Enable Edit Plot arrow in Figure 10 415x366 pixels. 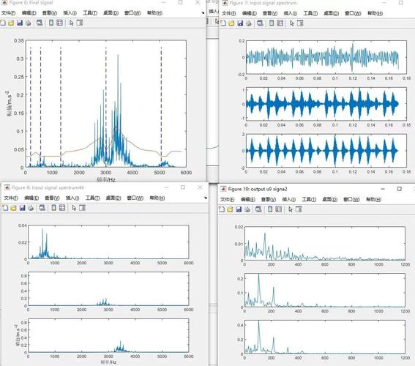(x=291, y=209)
